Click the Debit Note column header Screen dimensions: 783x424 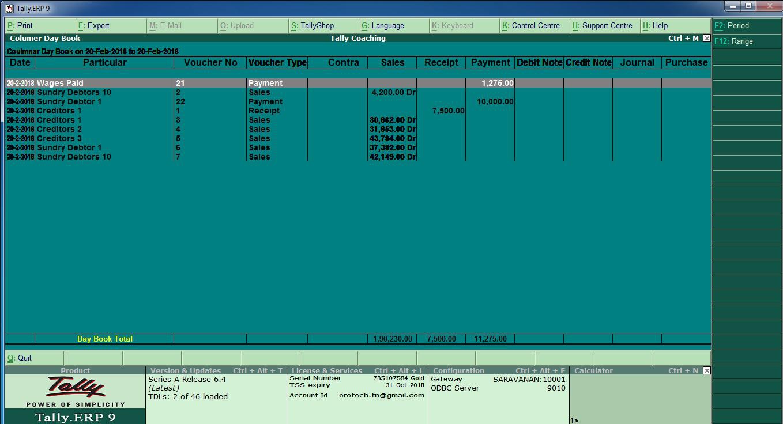[539, 62]
